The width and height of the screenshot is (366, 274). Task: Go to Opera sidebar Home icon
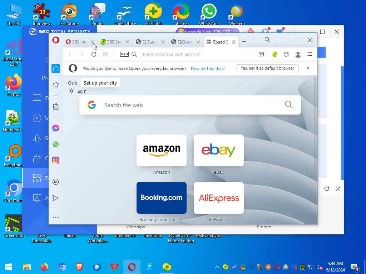pyautogui.click(x=56, y=68)
